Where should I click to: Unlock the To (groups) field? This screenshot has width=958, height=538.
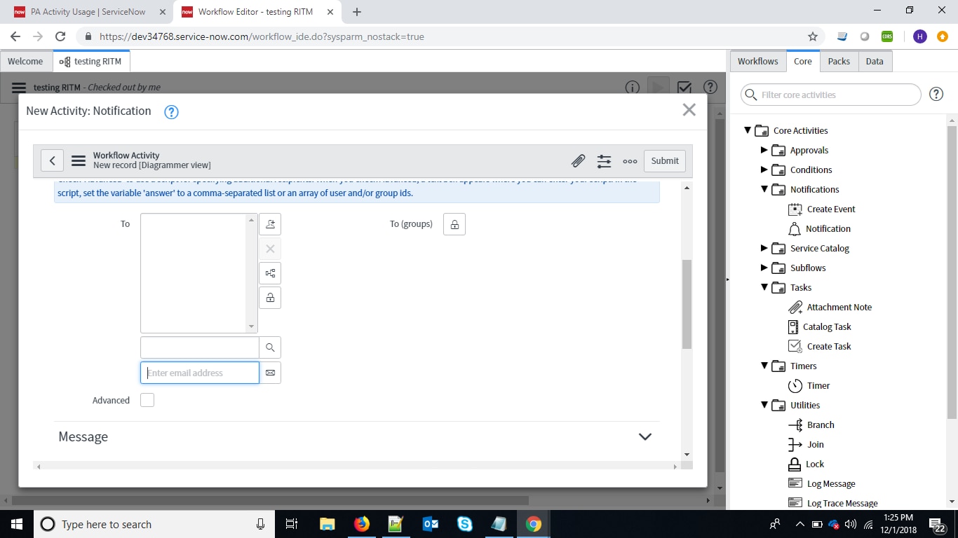click(454, 224)
